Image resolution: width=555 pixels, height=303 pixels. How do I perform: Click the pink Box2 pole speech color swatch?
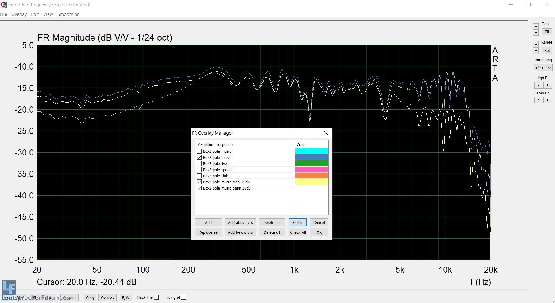tap(311, 170)
